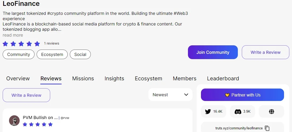Click the handshake emoji in Partner with Us
Image resolution: width=292 pixels, height=132 pixels.
point(227,95)
